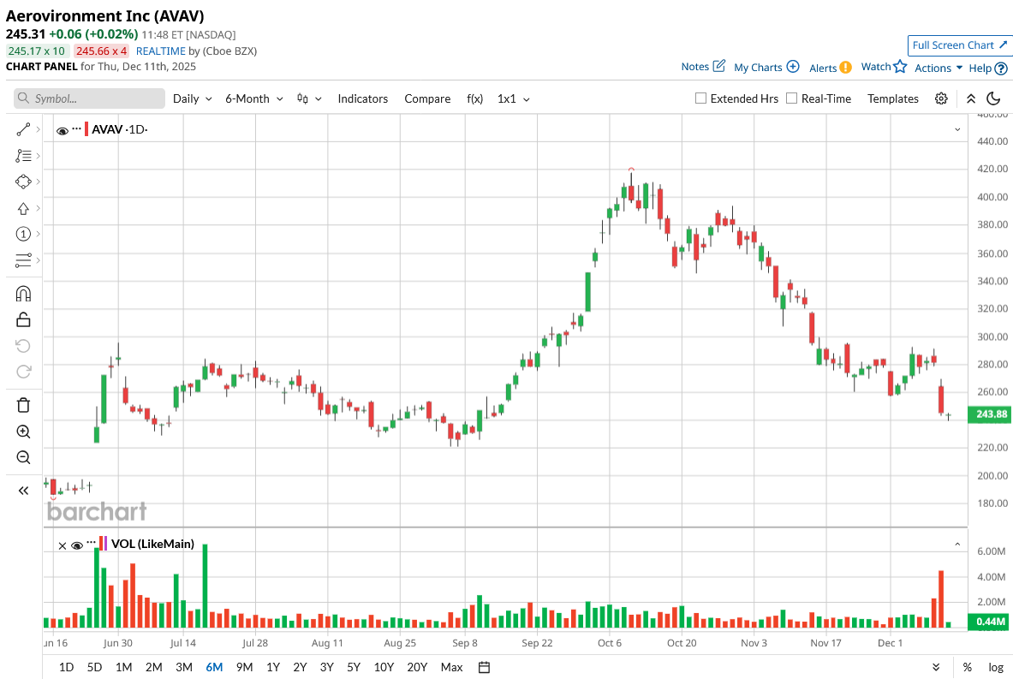The image size is (1013, 679).
Task: Expand the trend line tool submenu arrow
Action: pyautogui.click(x=39, y=130)
